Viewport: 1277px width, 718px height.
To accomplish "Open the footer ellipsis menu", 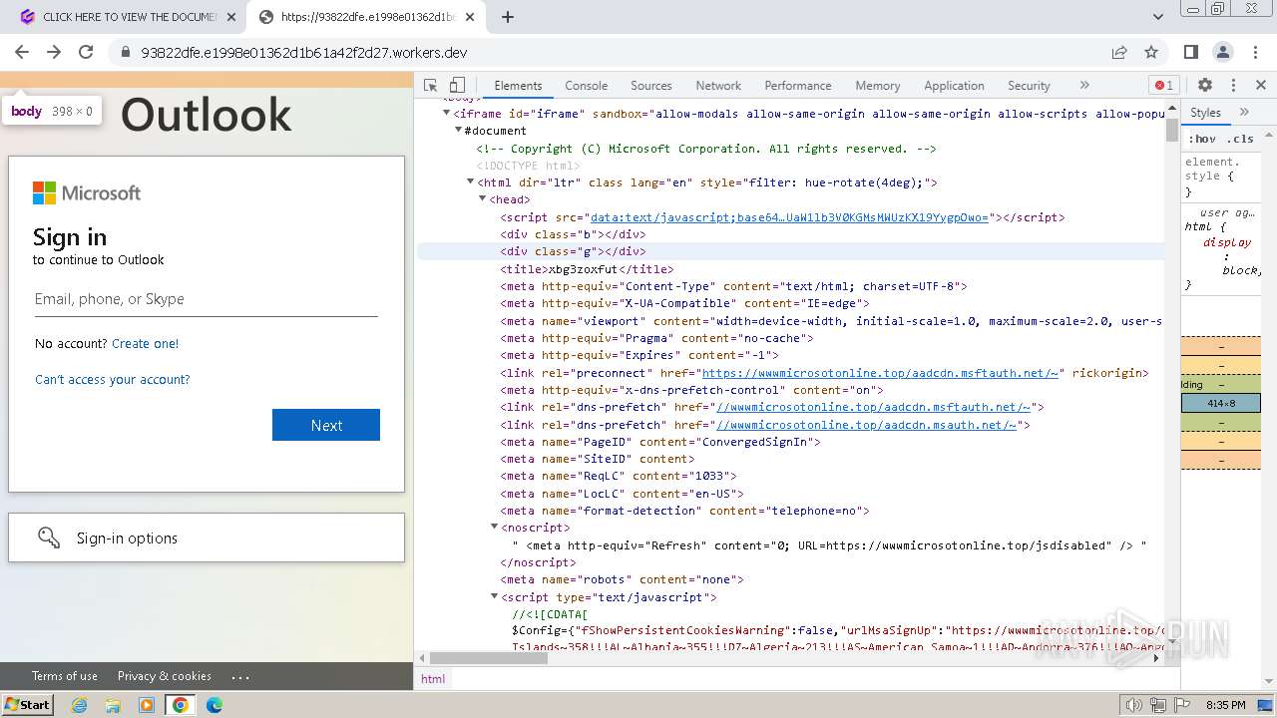I will [240, 676].
